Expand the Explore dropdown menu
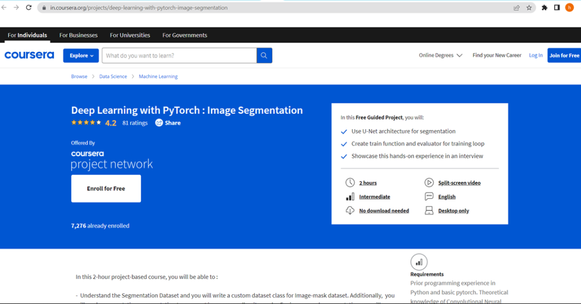The image size is (581, 304). coord(81,56)
